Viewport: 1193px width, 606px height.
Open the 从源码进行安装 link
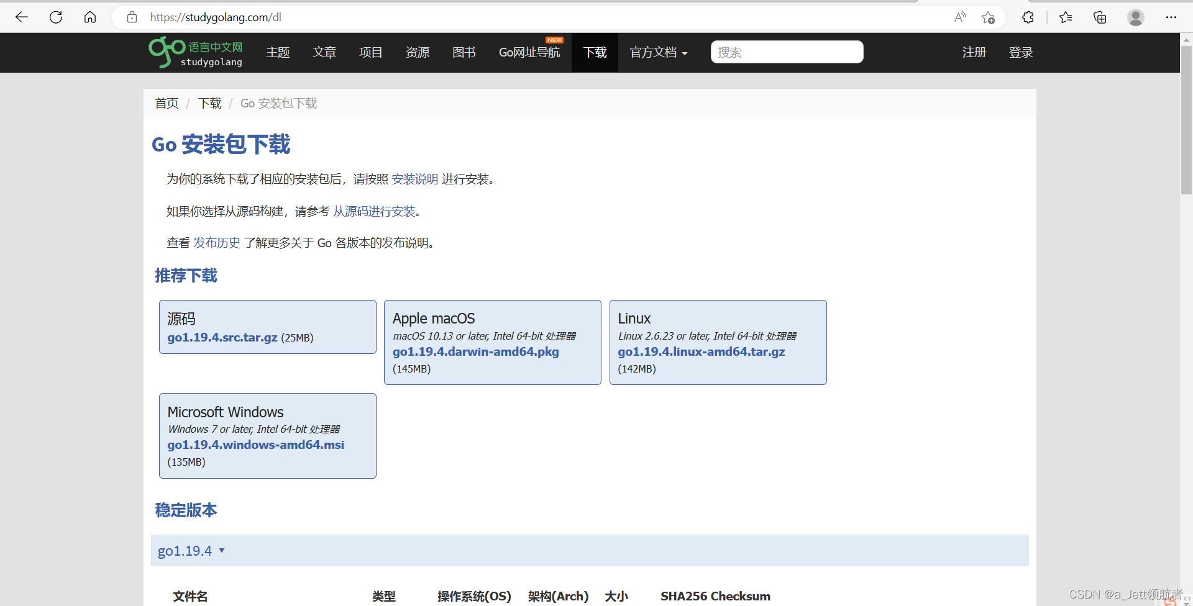(x=374, y=212)
